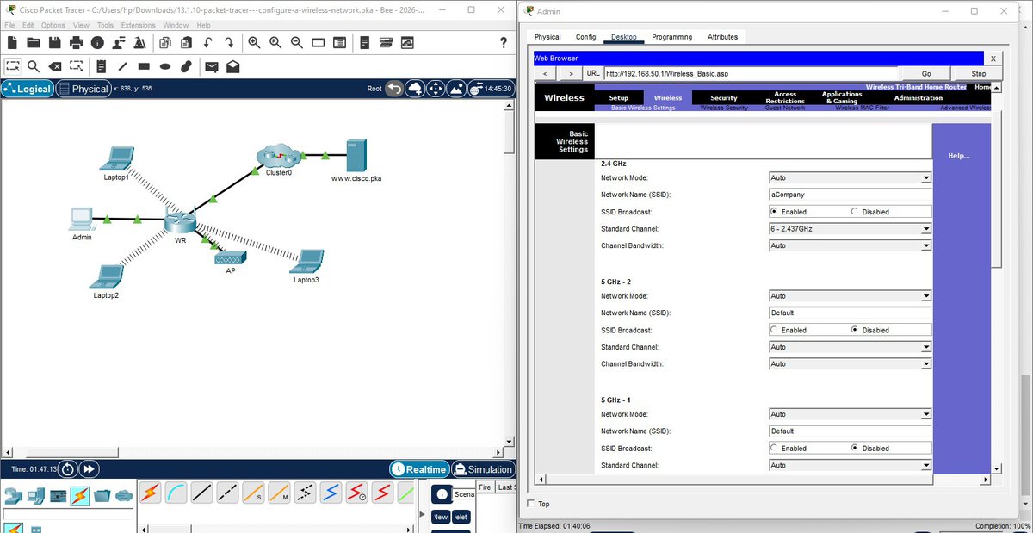The height and width of the screenshot is (533, 1033).
Task: Select Enabled for 5 GHz - 1 SSID Broadcast
Action: tap(774, 448)
